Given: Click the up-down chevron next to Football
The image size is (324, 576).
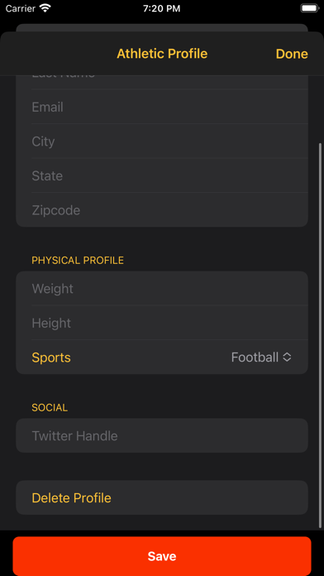Looking at the screenshot, I should pos(287,357).
